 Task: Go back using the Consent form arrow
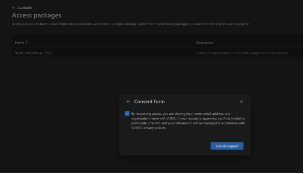[128, 102]
